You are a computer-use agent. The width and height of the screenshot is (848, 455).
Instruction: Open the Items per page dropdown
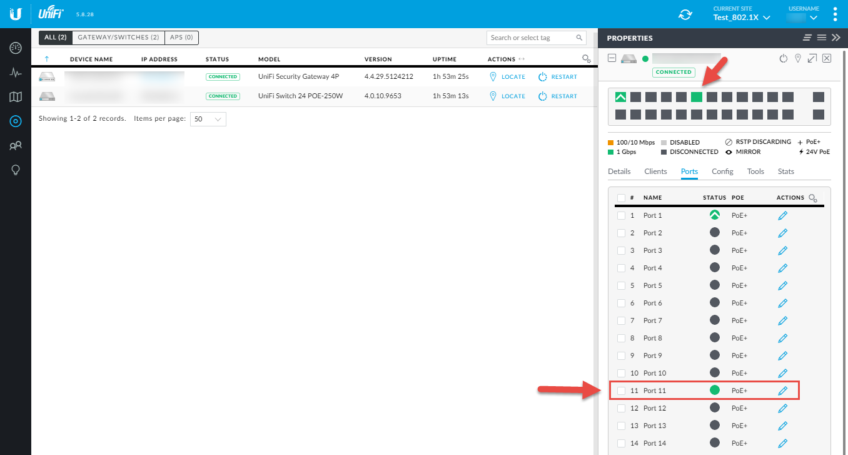click(208, 119)
